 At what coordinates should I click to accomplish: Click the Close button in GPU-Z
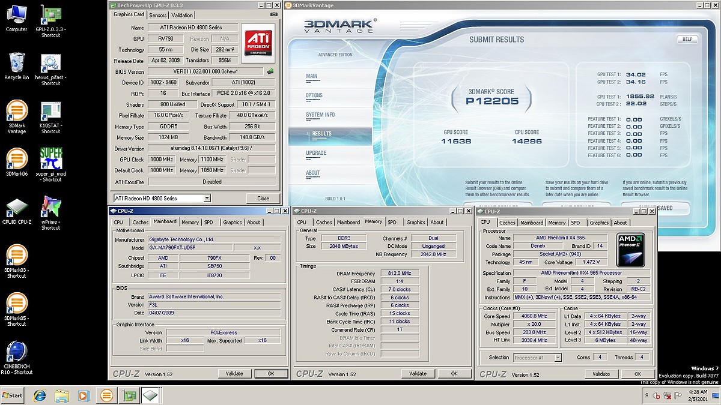click(263, 198)
